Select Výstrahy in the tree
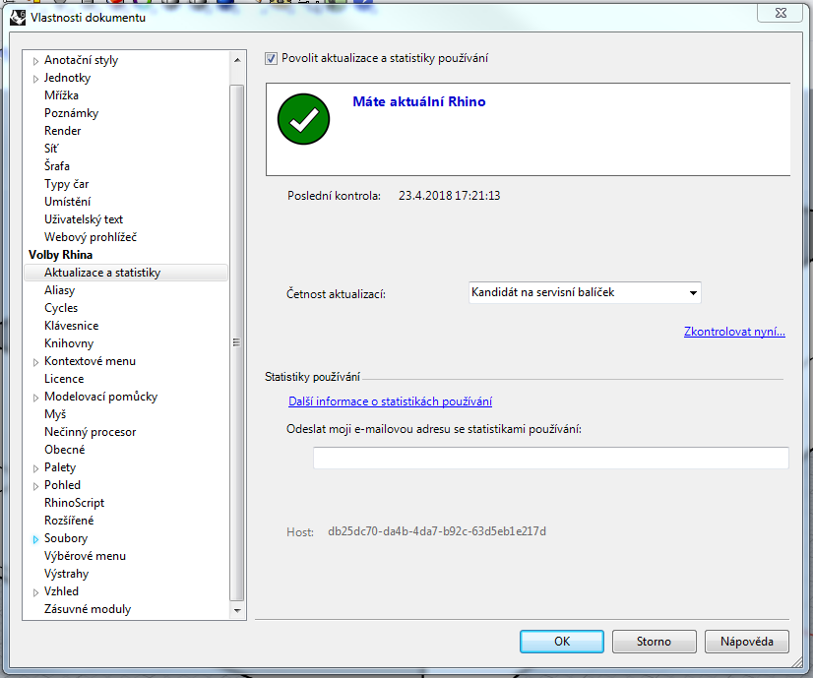 66,574
